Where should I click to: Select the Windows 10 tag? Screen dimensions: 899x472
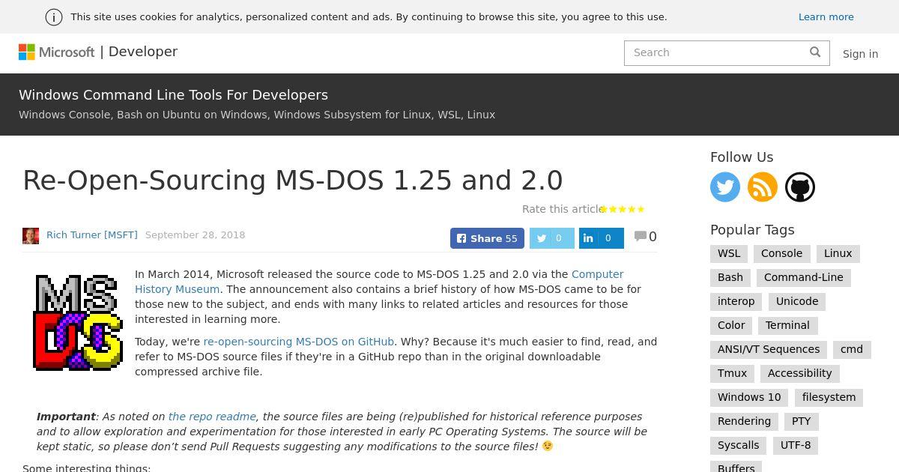coord(749,398)
